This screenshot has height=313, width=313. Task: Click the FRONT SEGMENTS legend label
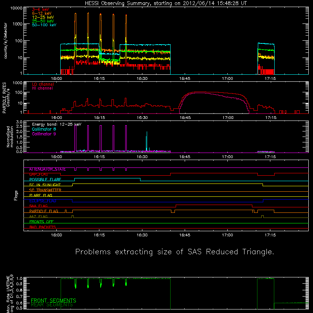coord(54,300)
